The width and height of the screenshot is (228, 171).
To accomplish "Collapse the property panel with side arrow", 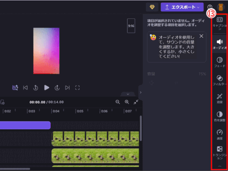I will pyautogui.click(x=140, y=92).
